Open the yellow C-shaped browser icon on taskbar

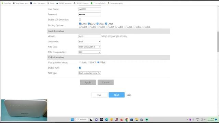point(112,120)
